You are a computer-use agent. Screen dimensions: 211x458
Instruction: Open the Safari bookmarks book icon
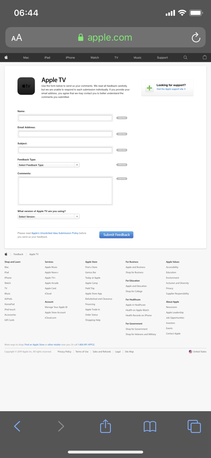click(150, 426)
